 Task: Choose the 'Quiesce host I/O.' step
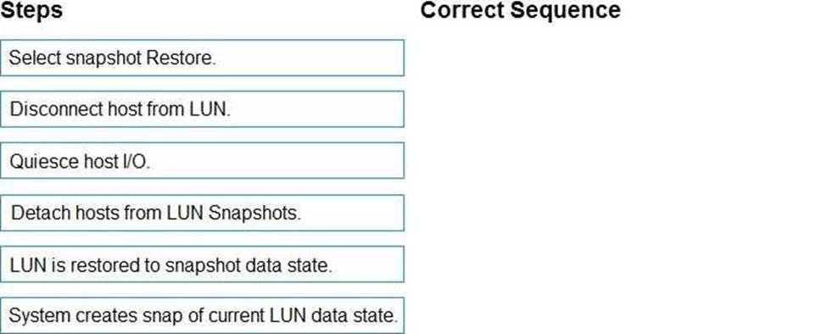(x=202, y=161)
